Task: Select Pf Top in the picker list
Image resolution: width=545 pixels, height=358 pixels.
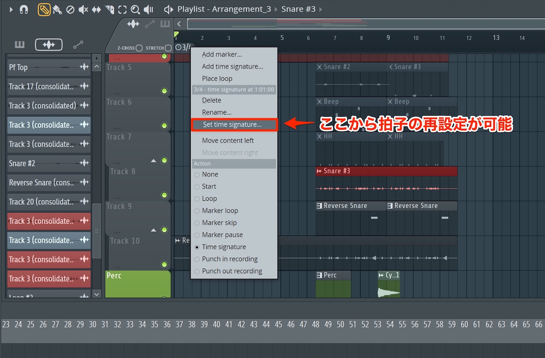Action: point(49,67)
